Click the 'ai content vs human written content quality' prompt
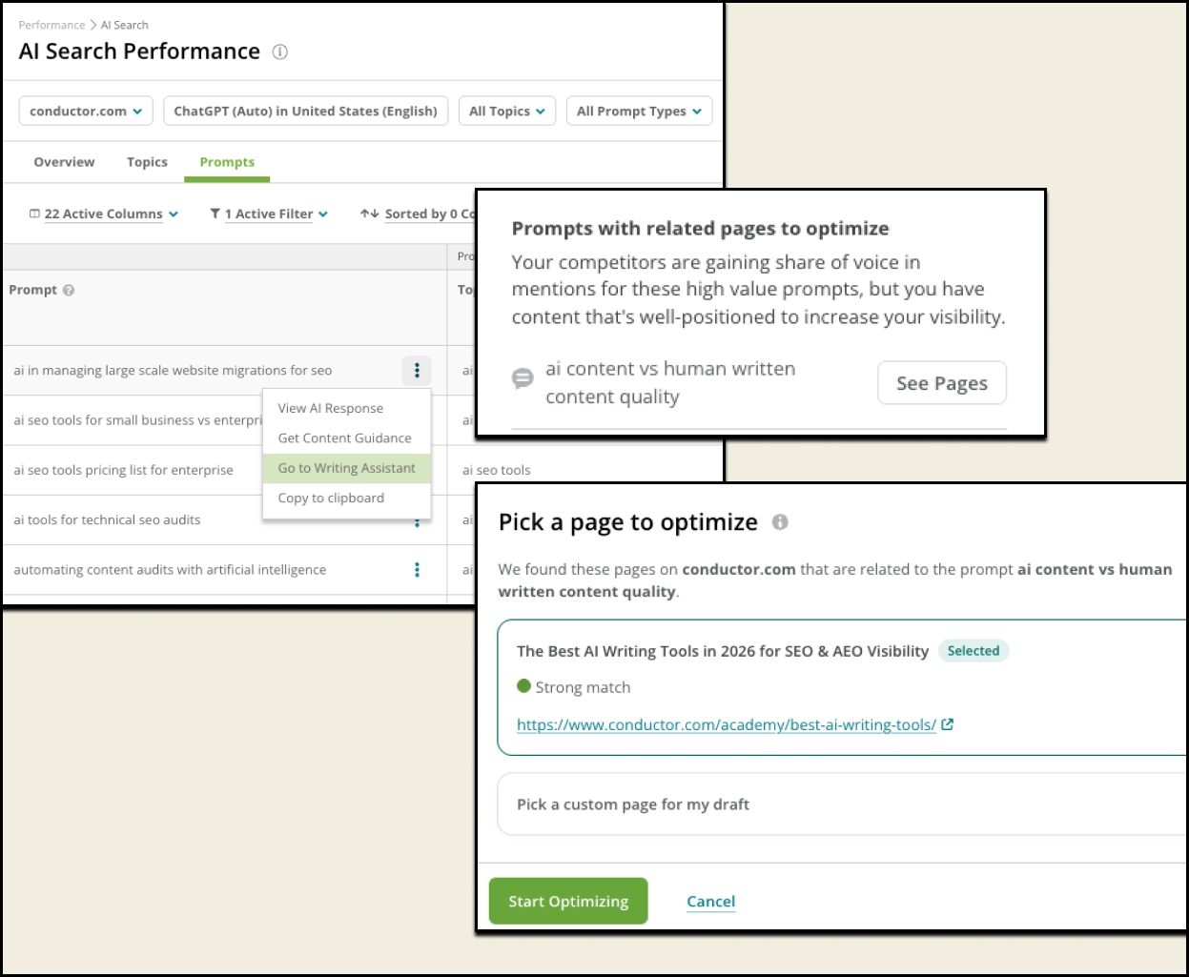This screenshot has height=977, width=1189. [670, 383]
